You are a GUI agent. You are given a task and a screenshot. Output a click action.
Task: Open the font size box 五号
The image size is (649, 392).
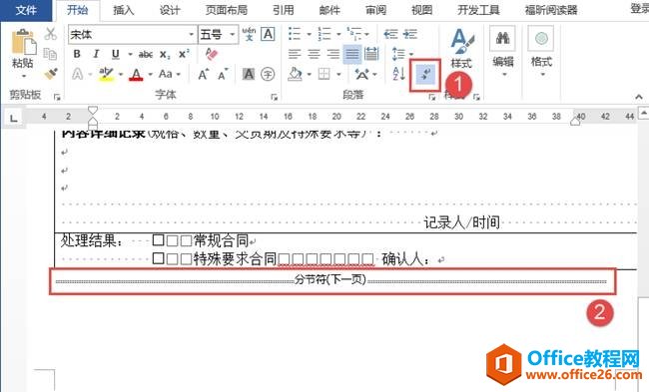(x=218, y=34)
